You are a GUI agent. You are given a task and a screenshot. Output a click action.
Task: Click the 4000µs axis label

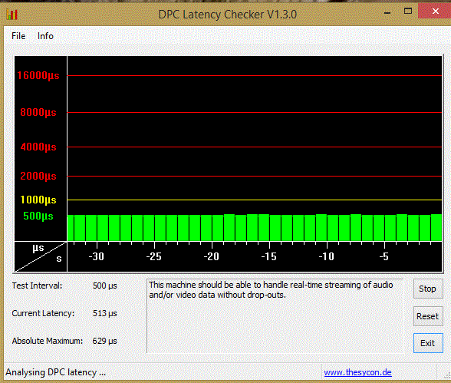(38, 147)
